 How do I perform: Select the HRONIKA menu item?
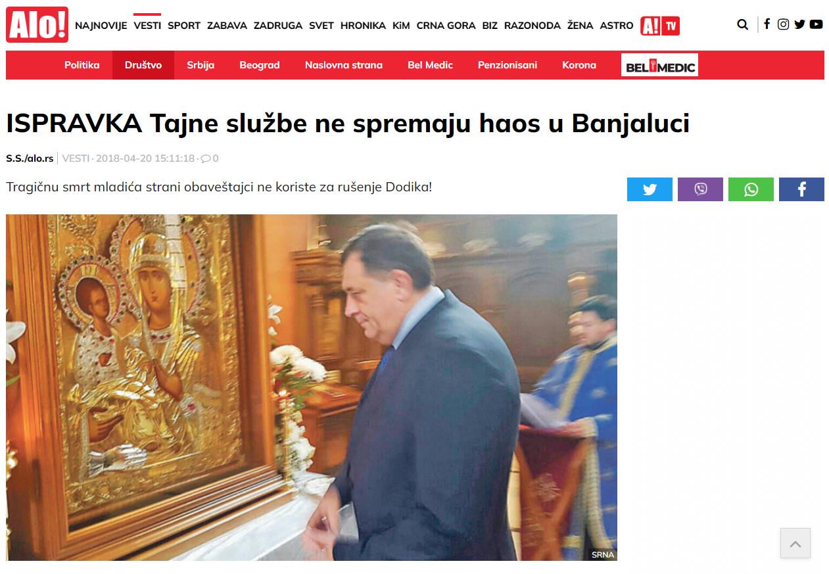coord(363,26)
